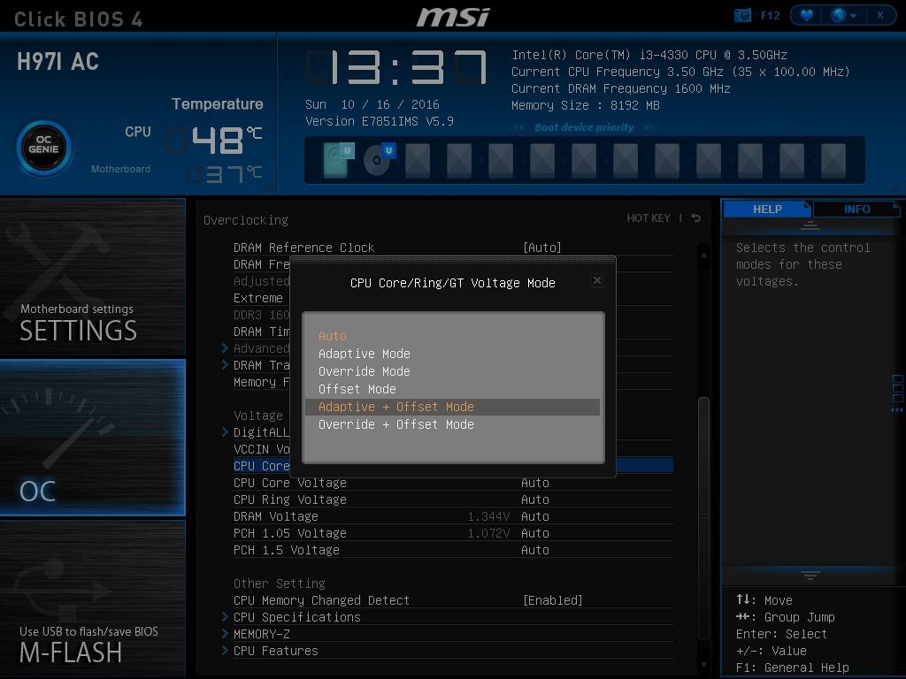Click the boot priority right arrows

[650, 127]
